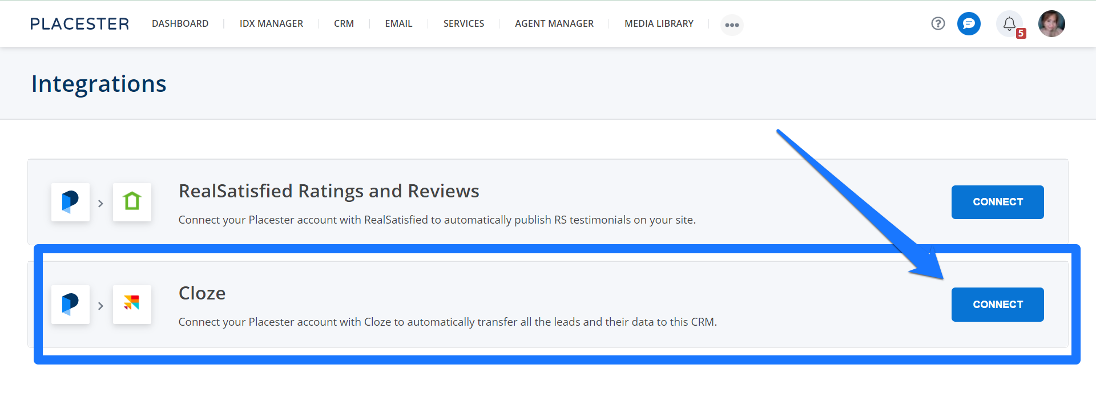
Task: Click the Placester logo
Action: 79,24
